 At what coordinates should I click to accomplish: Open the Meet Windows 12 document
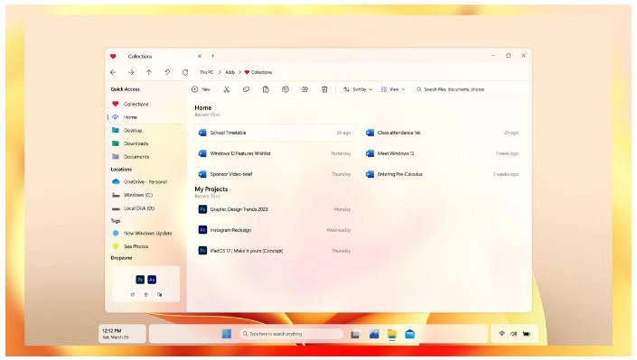[443, 153]
